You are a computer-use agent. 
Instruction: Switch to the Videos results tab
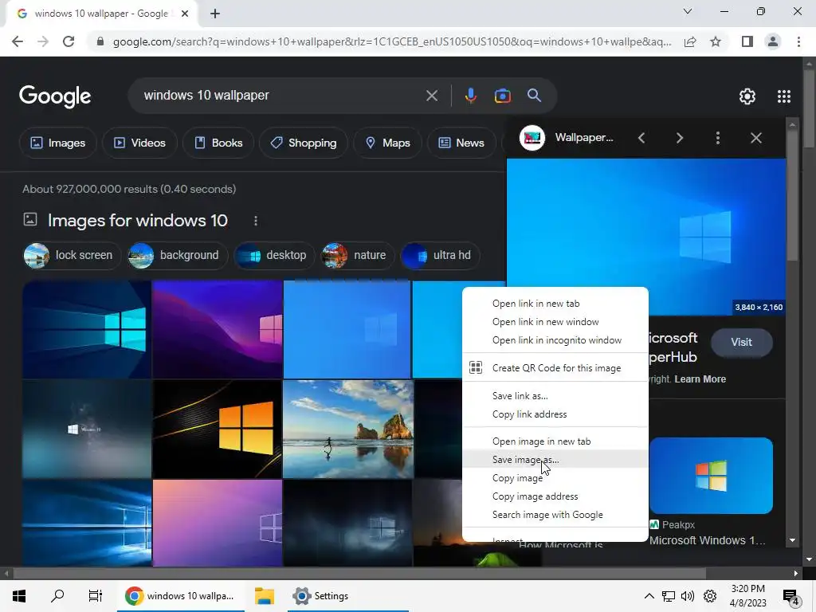140,143
